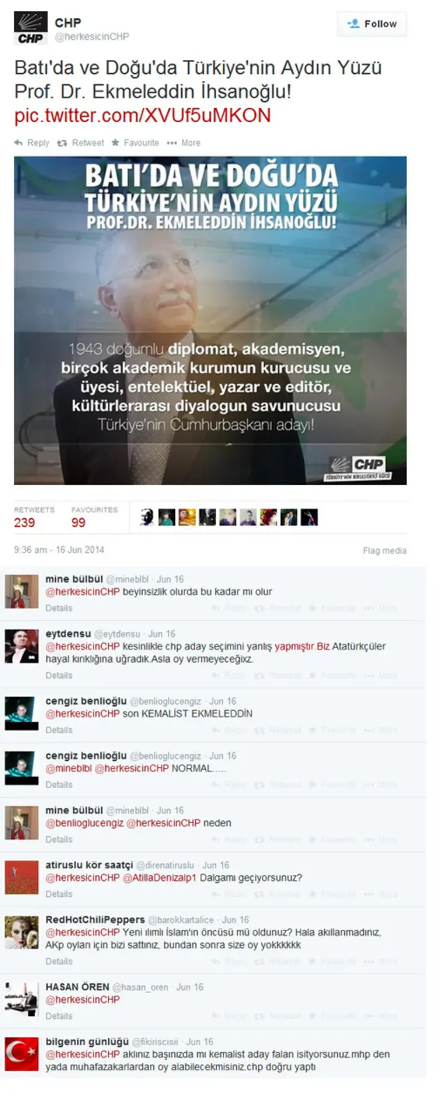
Task: Click last retweeter avatar in row
Action: coord(309,517)
